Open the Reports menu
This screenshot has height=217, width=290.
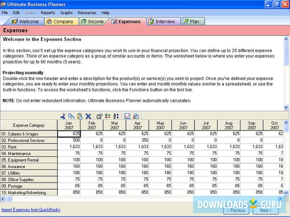pyautogui.click(x=48, y=13)
